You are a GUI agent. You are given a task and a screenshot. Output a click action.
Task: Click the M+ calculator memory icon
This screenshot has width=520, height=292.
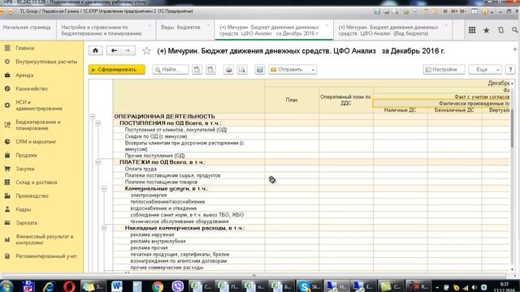[454, 11]
